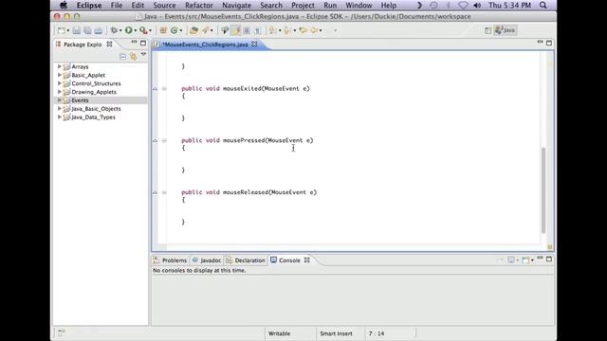
Task: Click the volume icon in menu bar
Action: tap(477, 6)
